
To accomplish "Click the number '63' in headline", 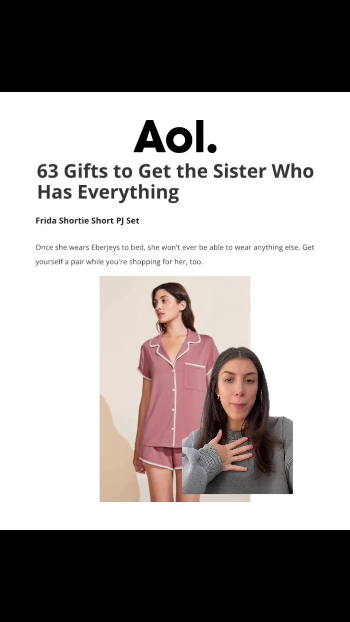I will (x=47, y=171).
